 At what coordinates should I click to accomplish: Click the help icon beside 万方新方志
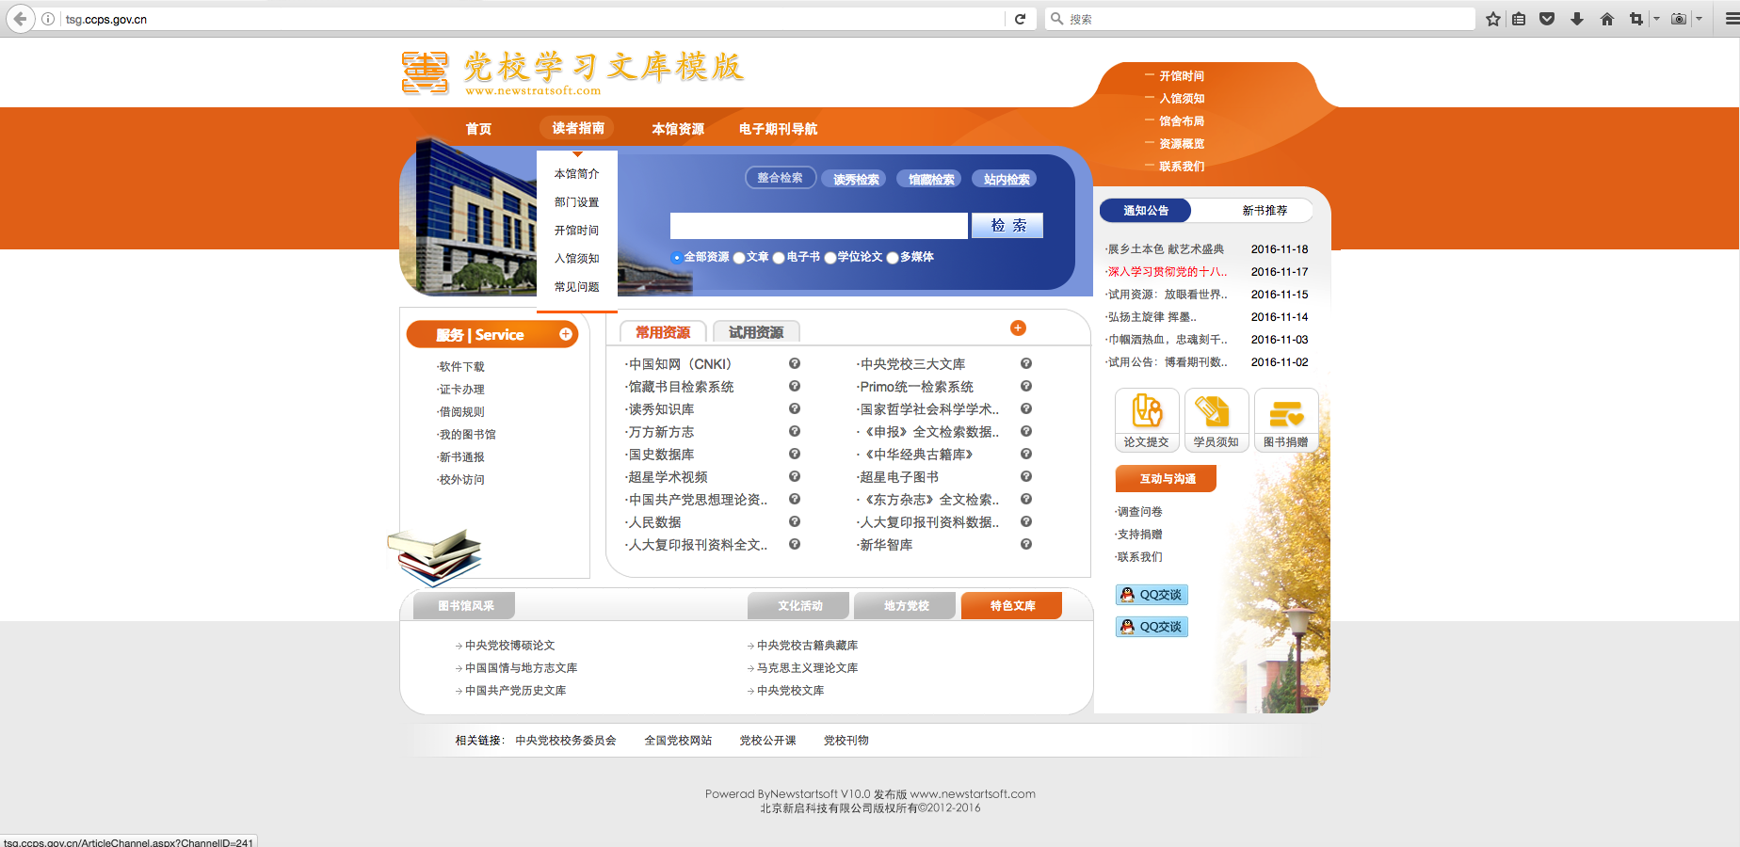[795, 431]
